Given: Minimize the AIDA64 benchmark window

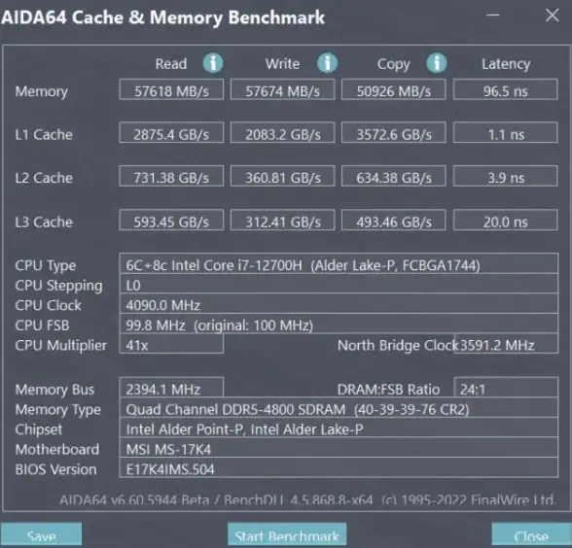Looking at the screenshot, I should [x=493, y=15].
